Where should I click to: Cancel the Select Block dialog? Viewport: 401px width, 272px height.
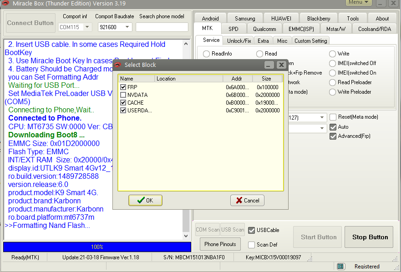coord(247,201)
